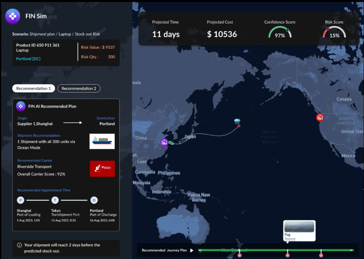Click the Shipment Recommendation heading
Image resolution: width=364 pixels, height=259 pixels.
point(39,136)
